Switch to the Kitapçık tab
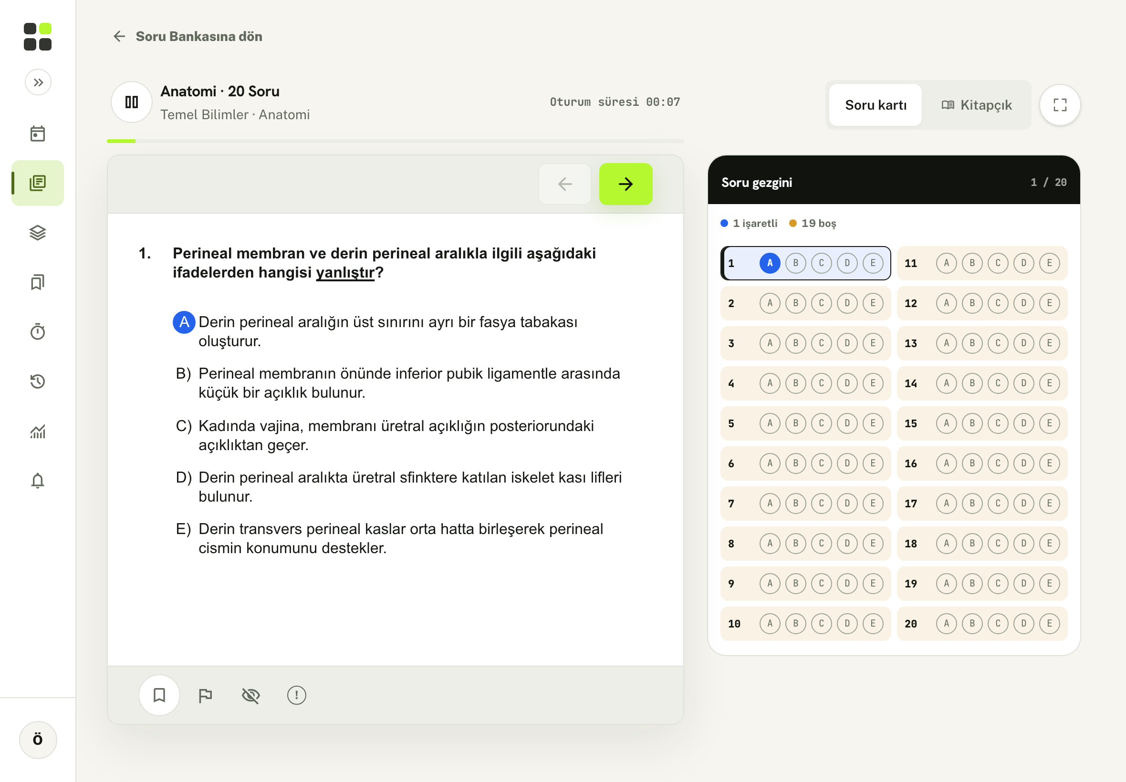This screenshot has height=782, width=1126. point(976,105)
